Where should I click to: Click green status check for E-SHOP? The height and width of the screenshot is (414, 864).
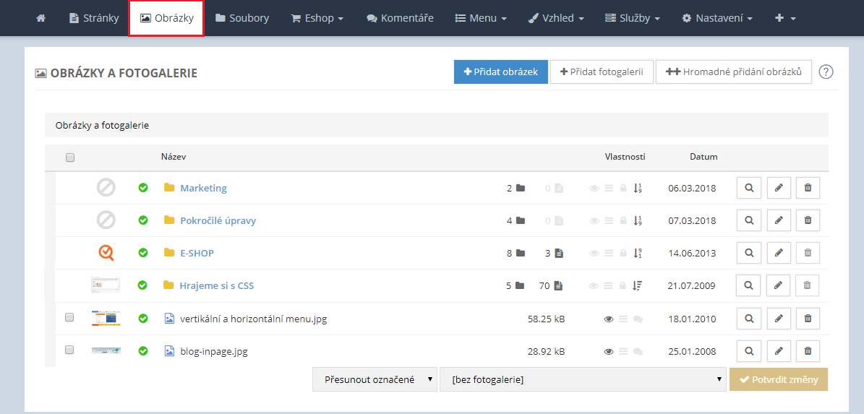click(143, 253)
